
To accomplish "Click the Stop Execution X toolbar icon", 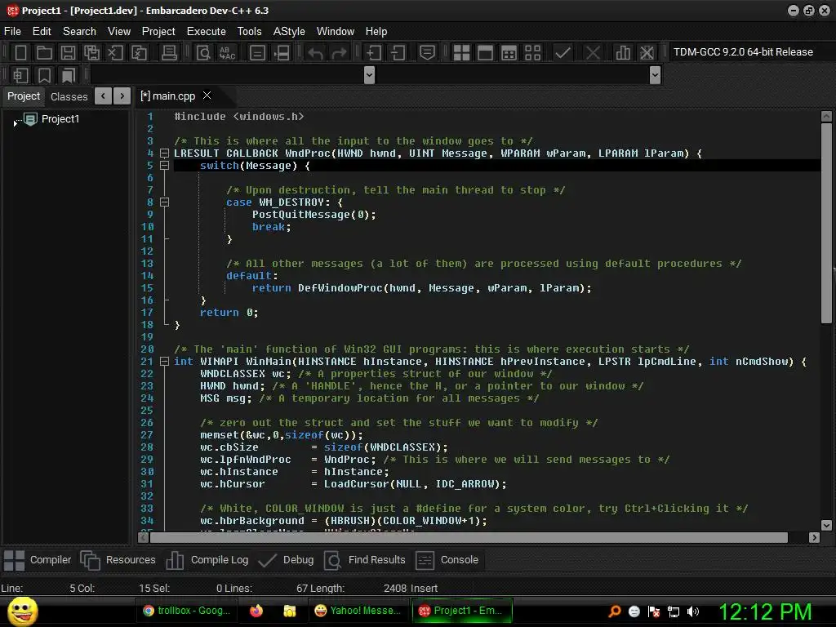I will coord(593,52).
